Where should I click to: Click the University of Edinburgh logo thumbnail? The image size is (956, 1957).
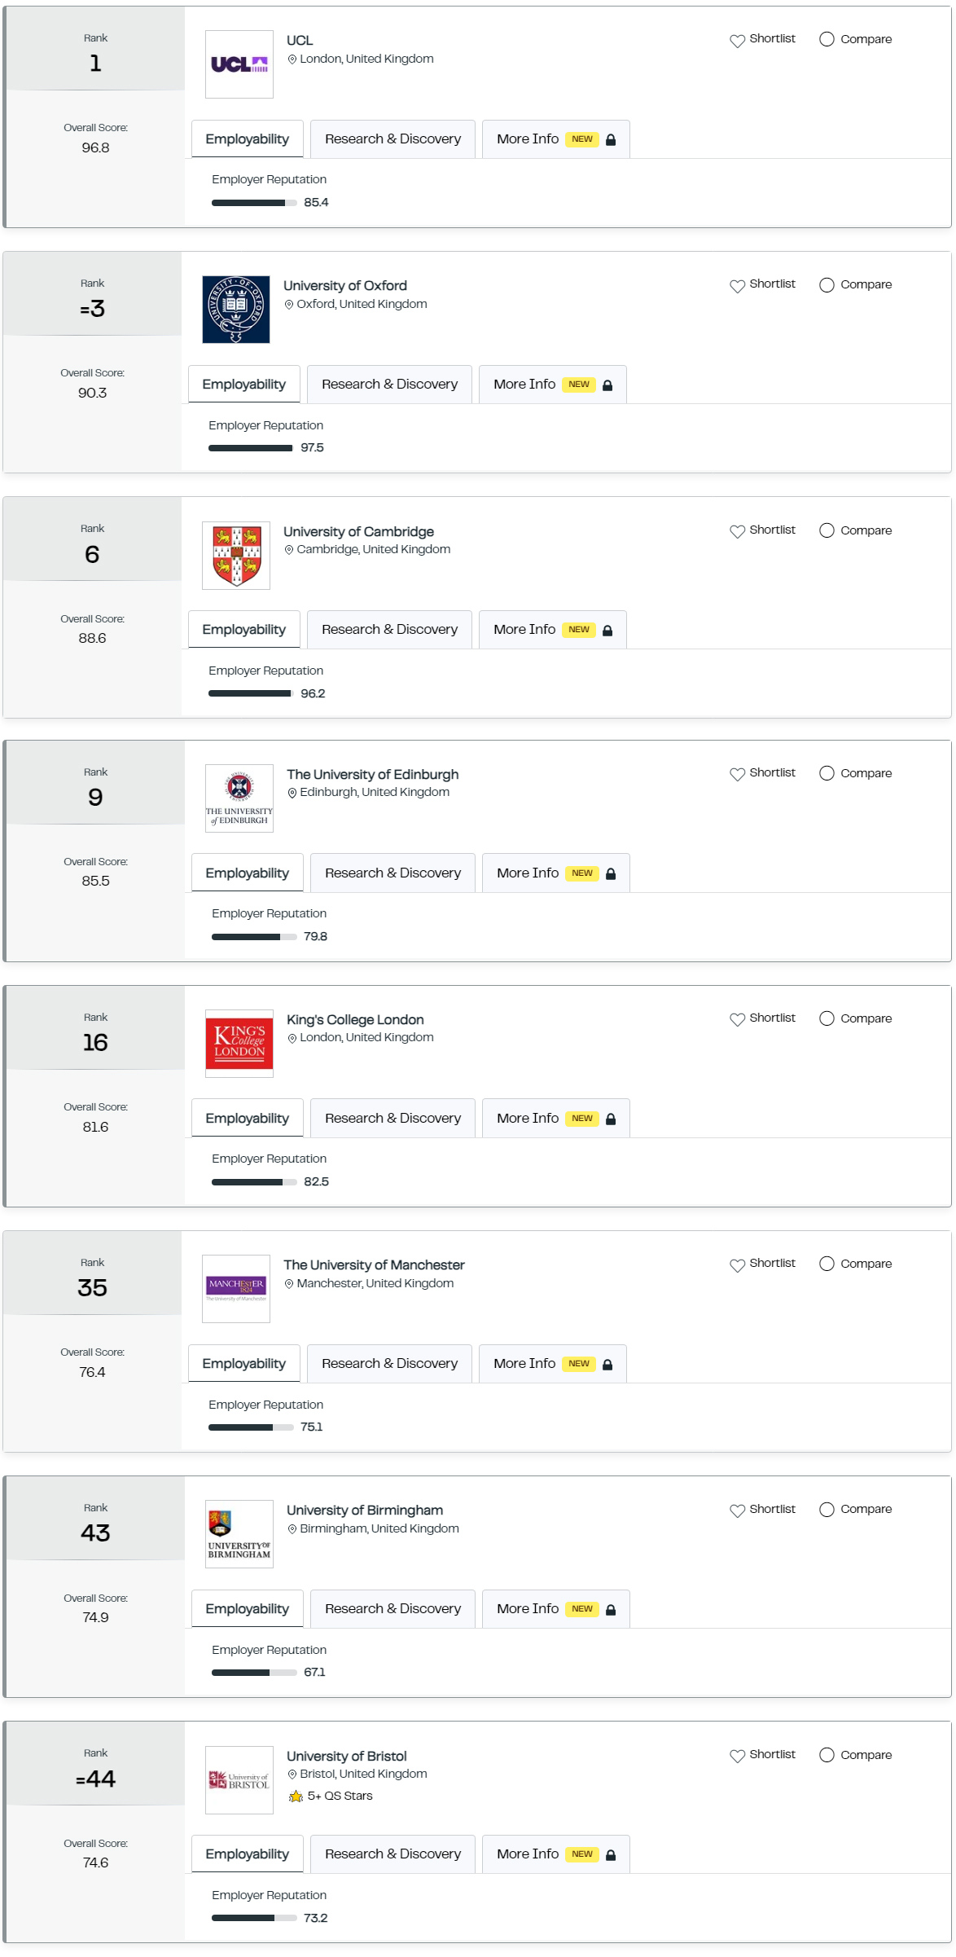pos(239,798)
